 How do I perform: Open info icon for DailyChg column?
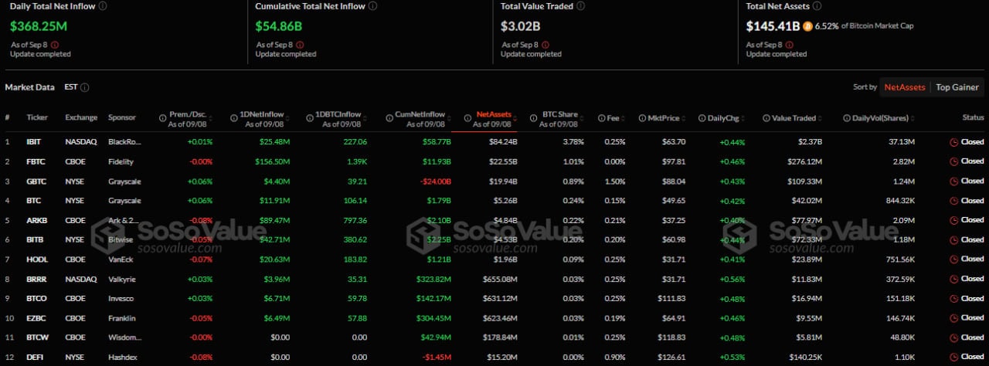coord(702,118)
